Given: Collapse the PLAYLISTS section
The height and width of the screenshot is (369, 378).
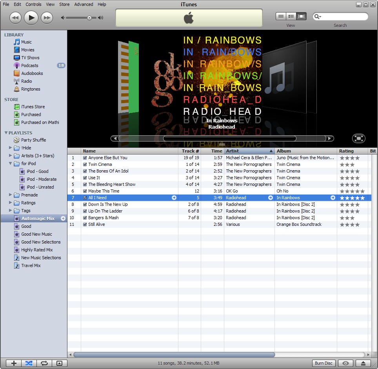Looking at the screenshot, I should 6,133.
